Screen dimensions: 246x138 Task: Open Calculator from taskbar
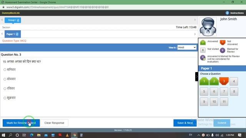click(x=81, y=135)
